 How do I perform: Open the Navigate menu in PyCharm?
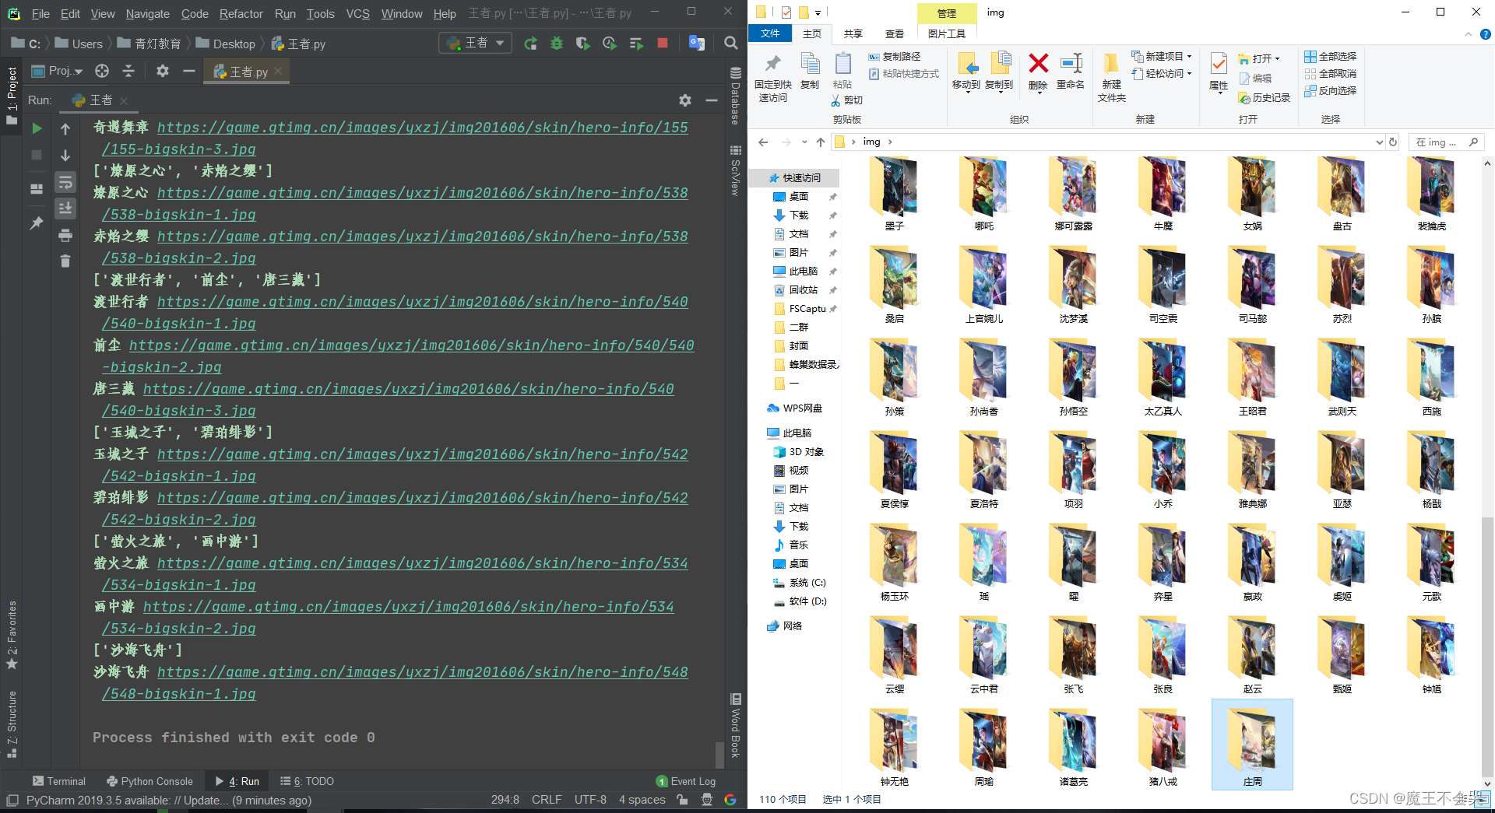148,13
